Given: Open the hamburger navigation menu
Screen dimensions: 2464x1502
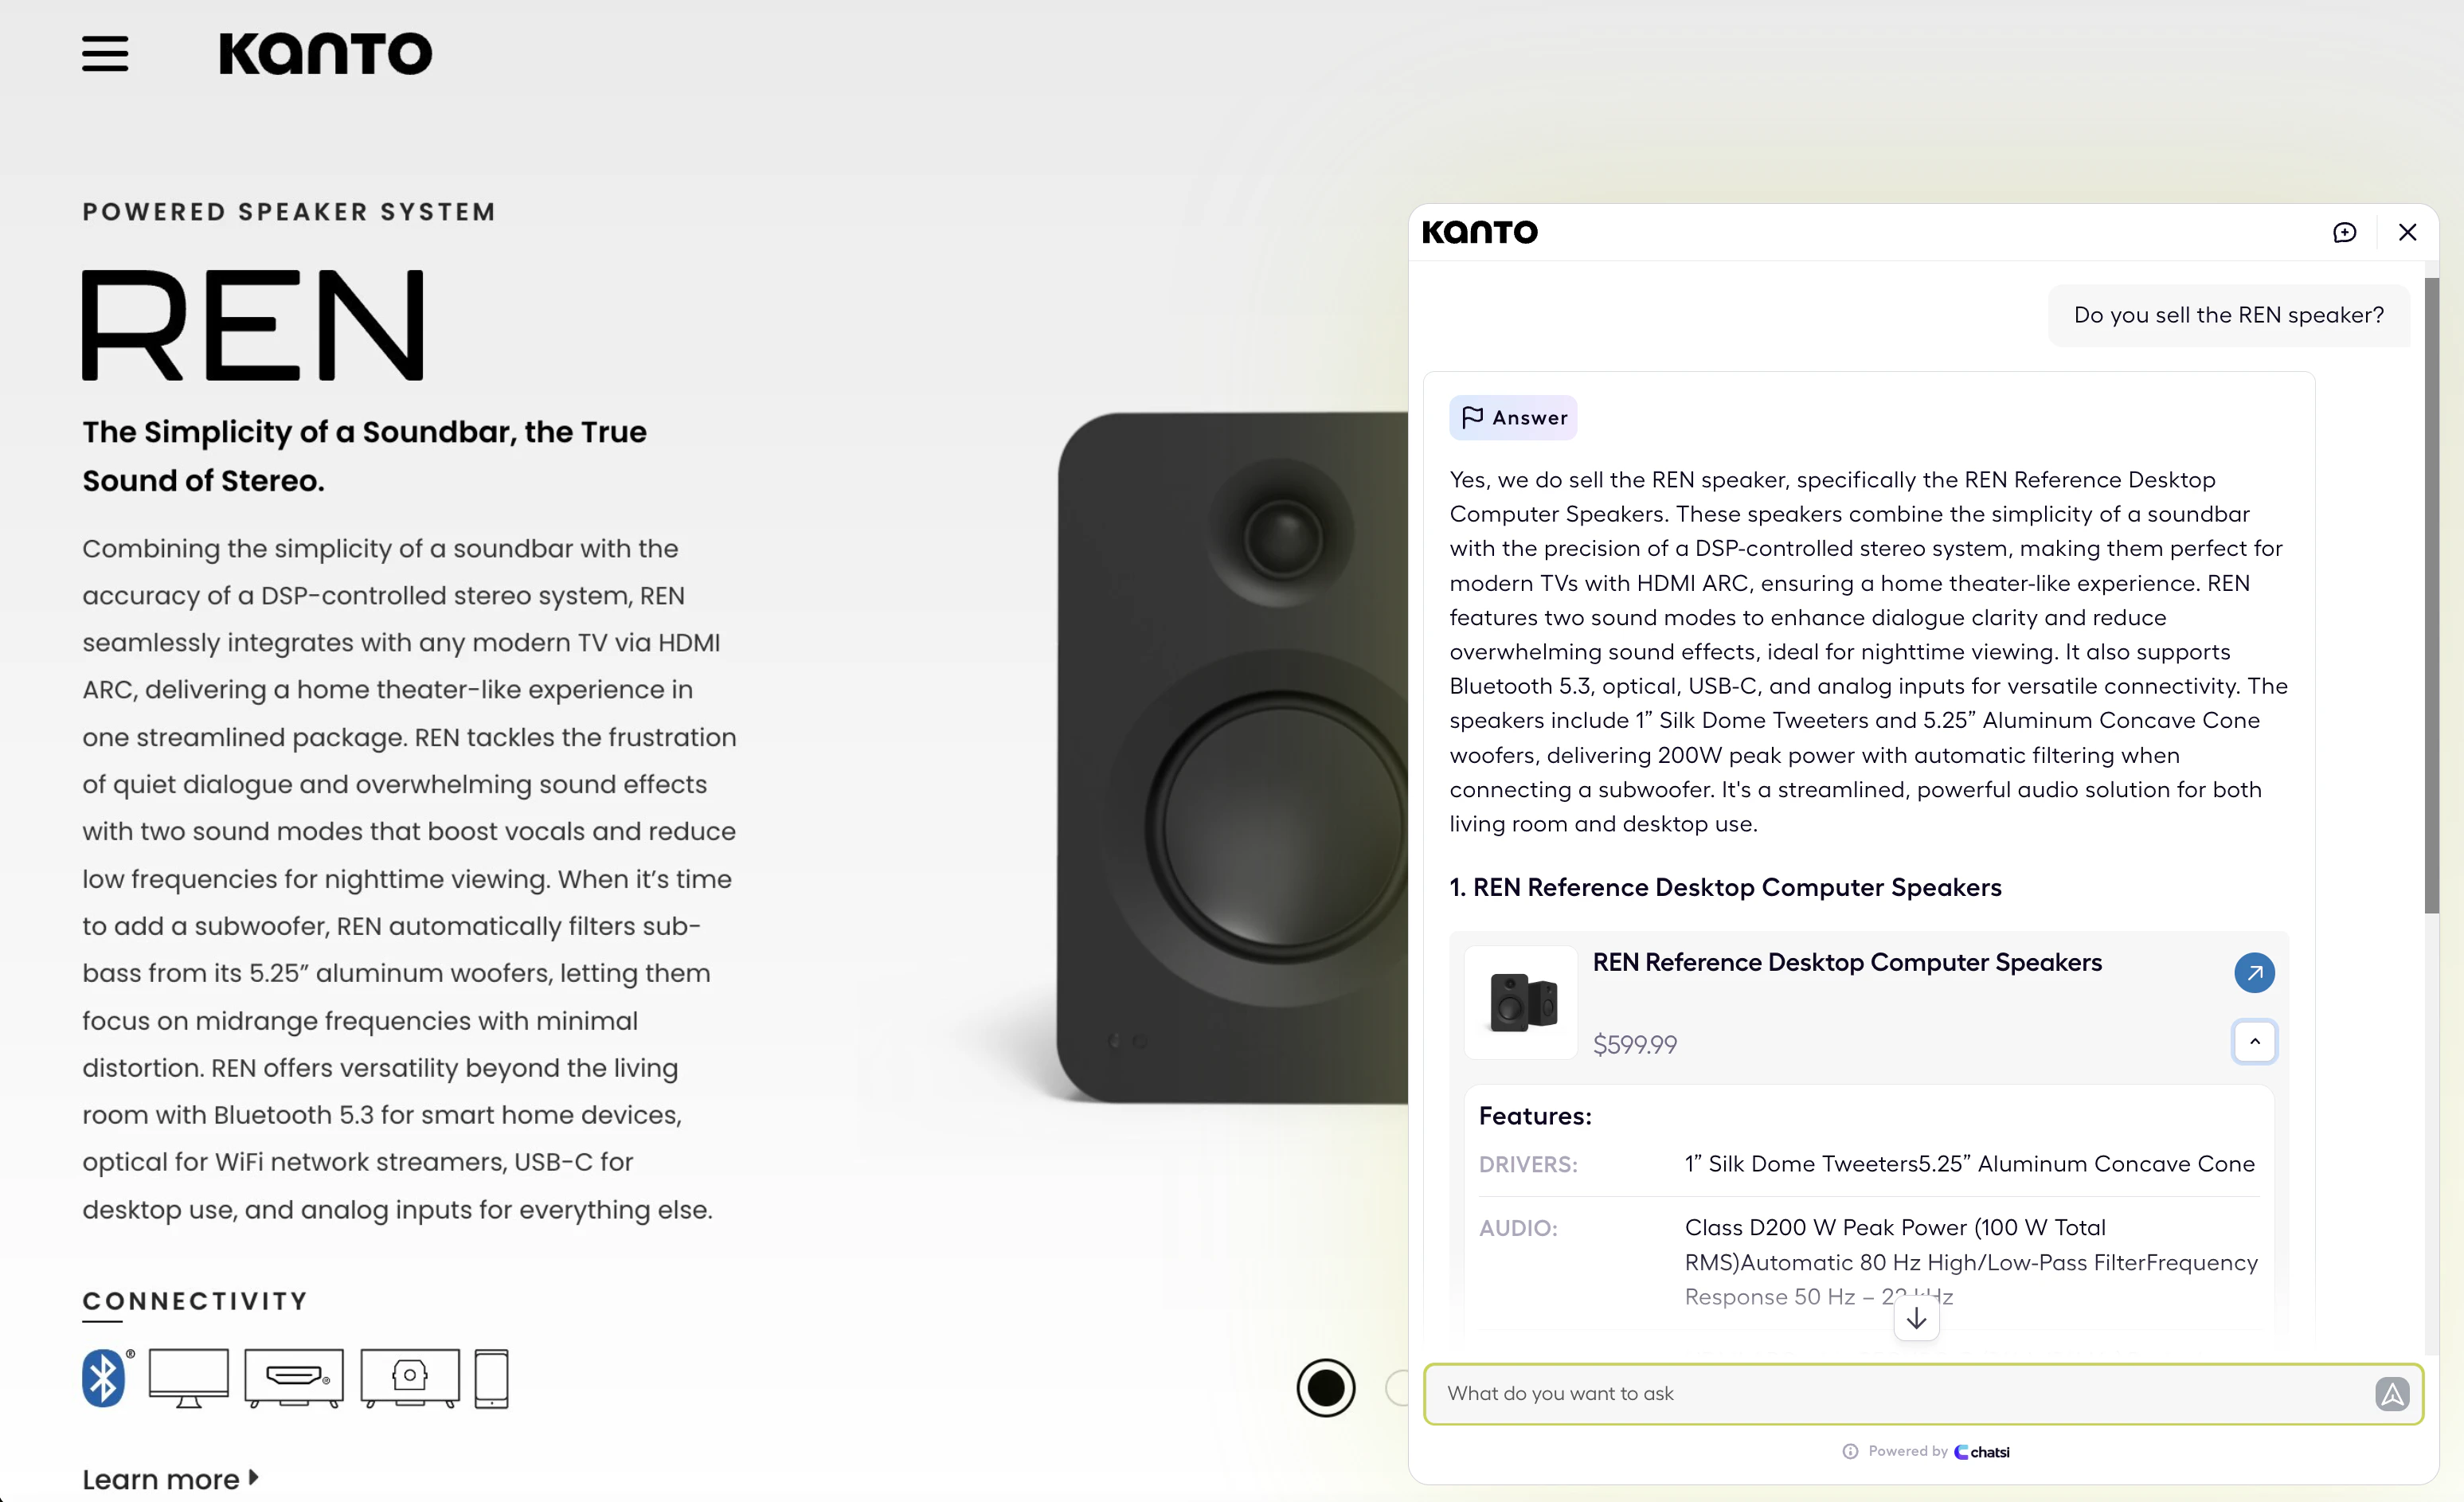Looking at the screenshot, I should (105, 54).
